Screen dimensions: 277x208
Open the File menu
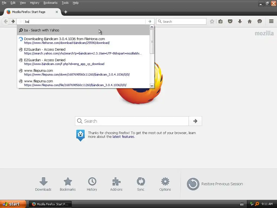coord(4,3)
